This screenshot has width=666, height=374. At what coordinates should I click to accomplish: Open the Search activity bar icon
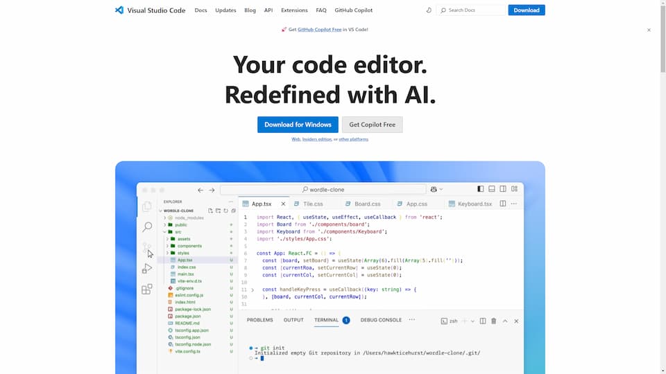[147, 227]
